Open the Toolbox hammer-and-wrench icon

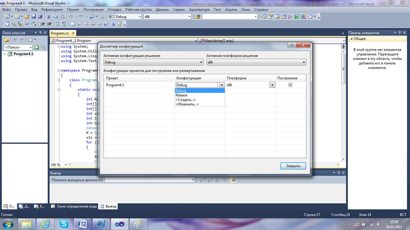pos(290,16)
